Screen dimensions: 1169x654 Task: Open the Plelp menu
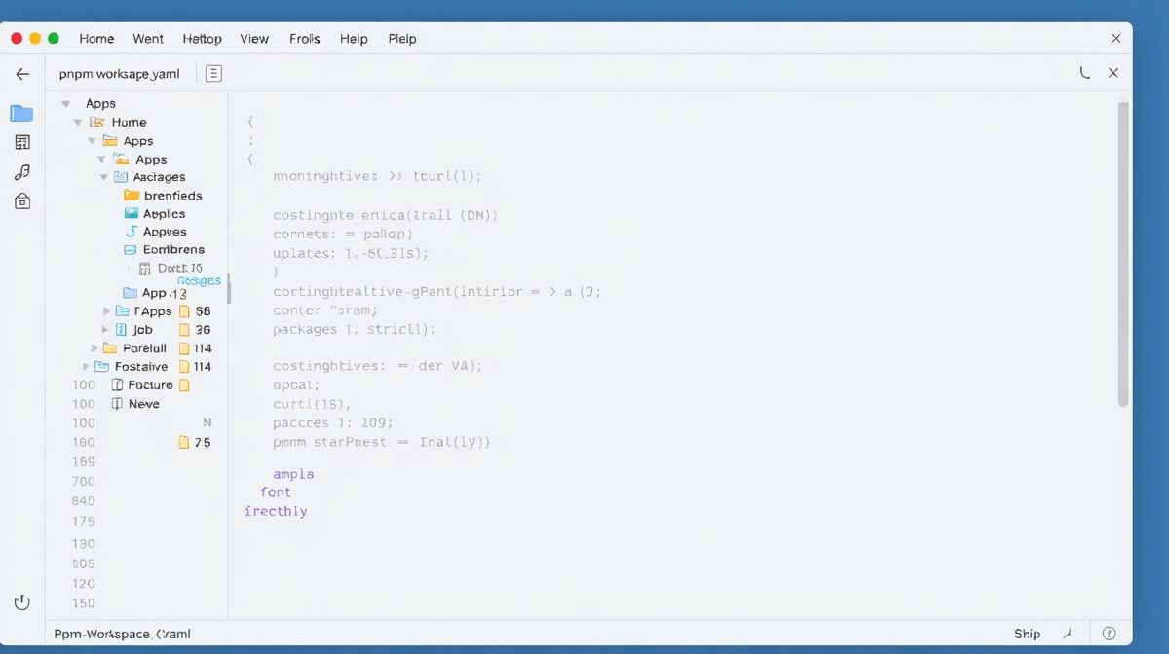click(402, 39)
